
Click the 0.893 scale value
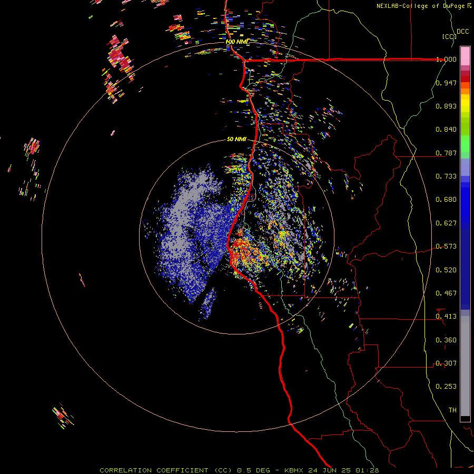tap(446, 106)
